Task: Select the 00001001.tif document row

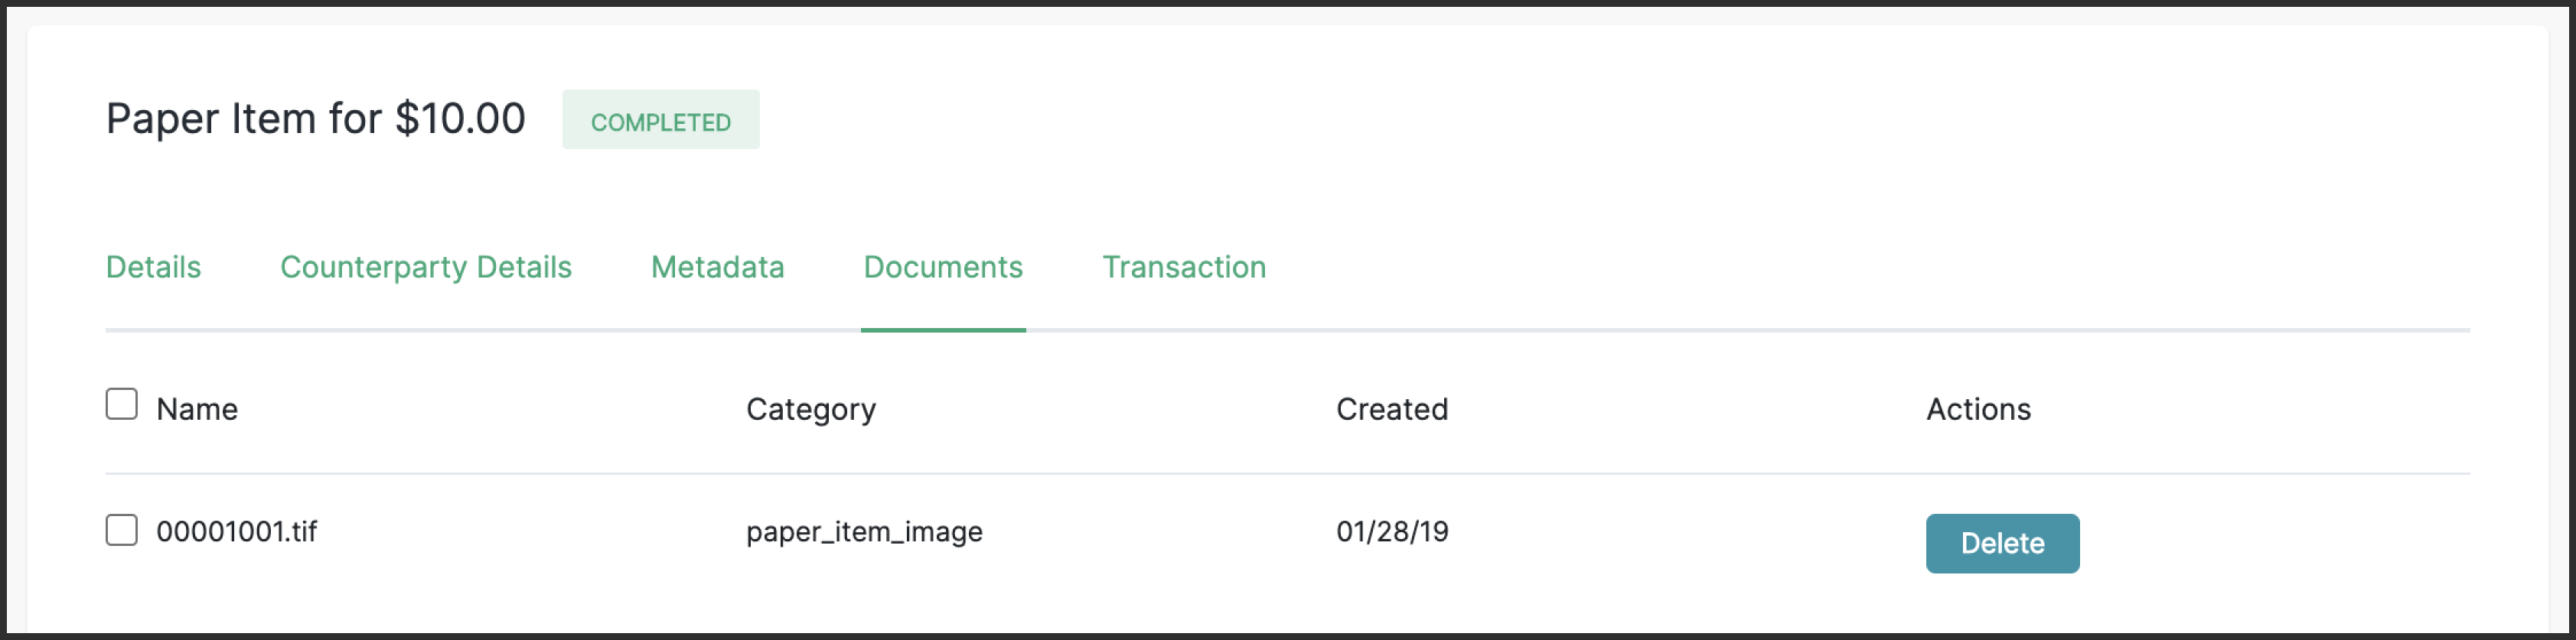Action: (x=237, y=531)
